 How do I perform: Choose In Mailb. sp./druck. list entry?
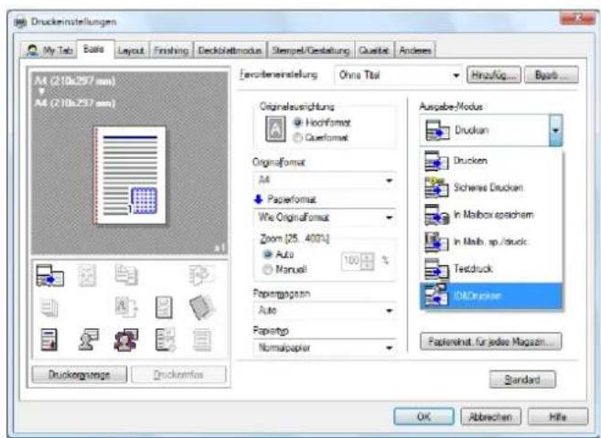pyautogui.click(x=491, y=241)
